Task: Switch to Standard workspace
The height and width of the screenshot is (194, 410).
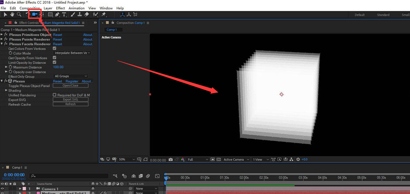Action: coord(383,15)
